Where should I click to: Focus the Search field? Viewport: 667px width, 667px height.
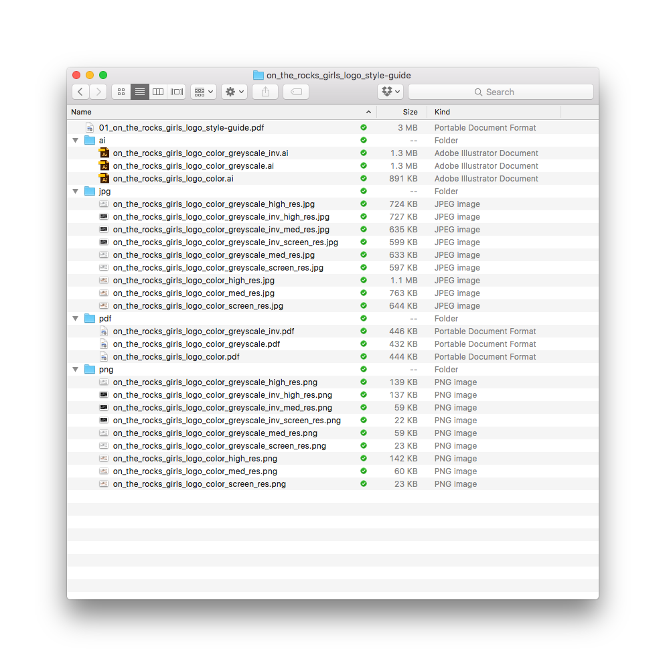[x=501, y=92]
